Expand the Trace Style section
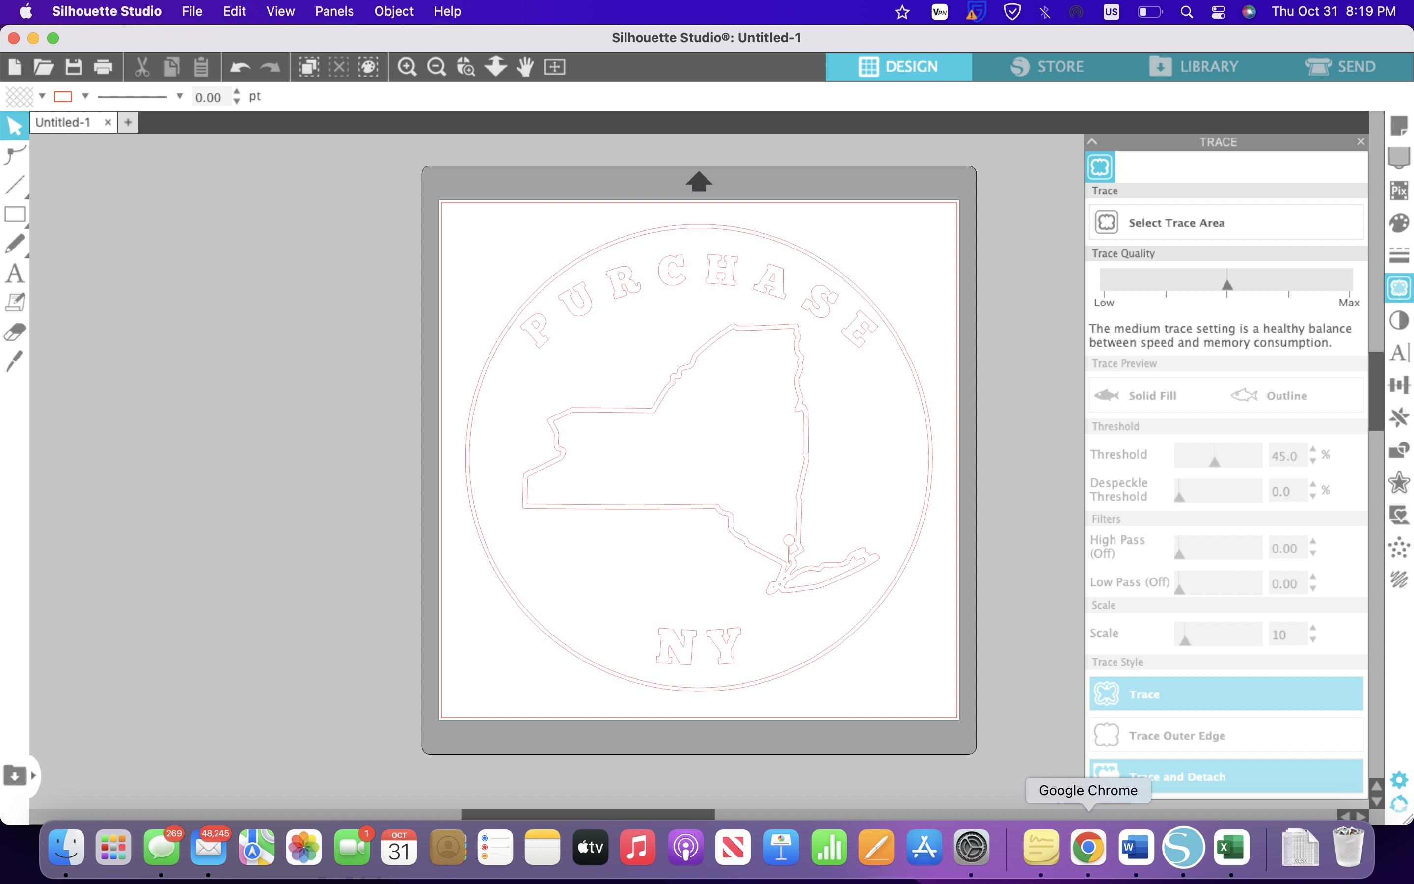Viewport: 1414px width, 884px height. 1117,662
